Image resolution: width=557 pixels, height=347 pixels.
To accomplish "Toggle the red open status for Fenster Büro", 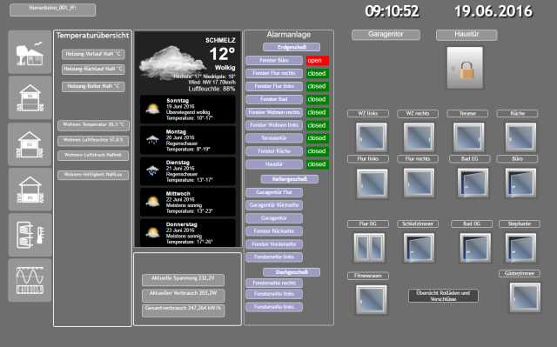I will point(318,61).
